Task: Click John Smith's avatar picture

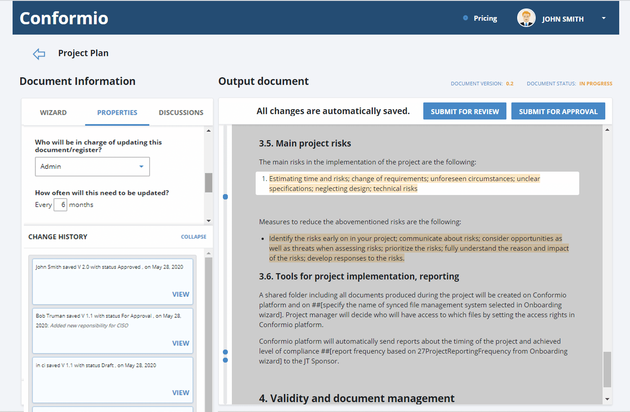Action: pos(526,18)
